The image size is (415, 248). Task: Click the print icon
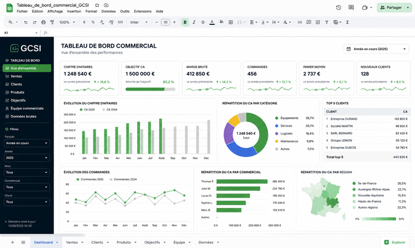point(44,22)
